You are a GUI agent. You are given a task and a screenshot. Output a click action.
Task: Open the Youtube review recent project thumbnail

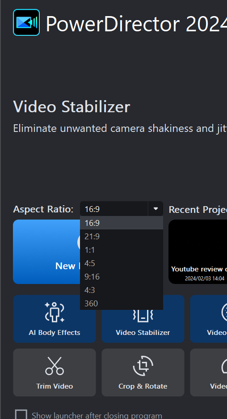point(198,252)
